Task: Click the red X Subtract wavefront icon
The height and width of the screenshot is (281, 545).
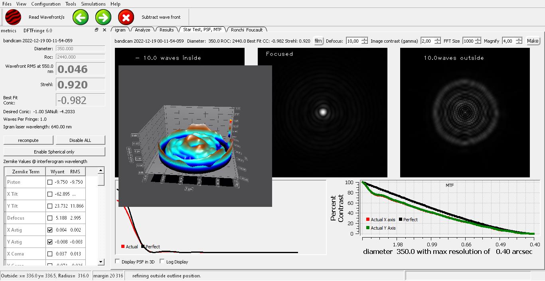Action: point(126,18)
